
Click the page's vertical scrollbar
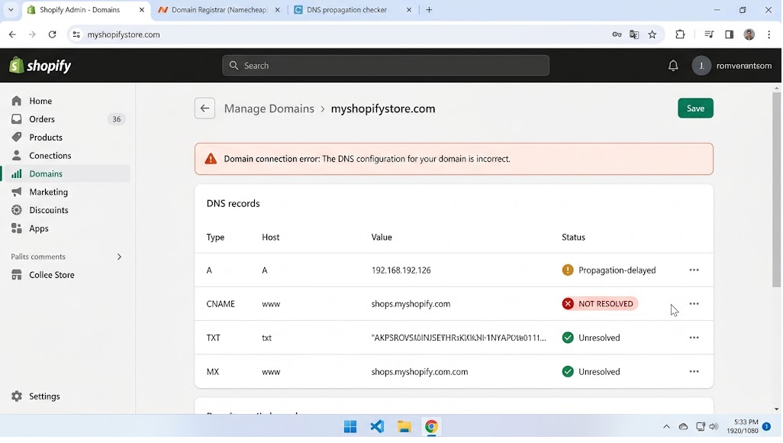tap(776, 190)
